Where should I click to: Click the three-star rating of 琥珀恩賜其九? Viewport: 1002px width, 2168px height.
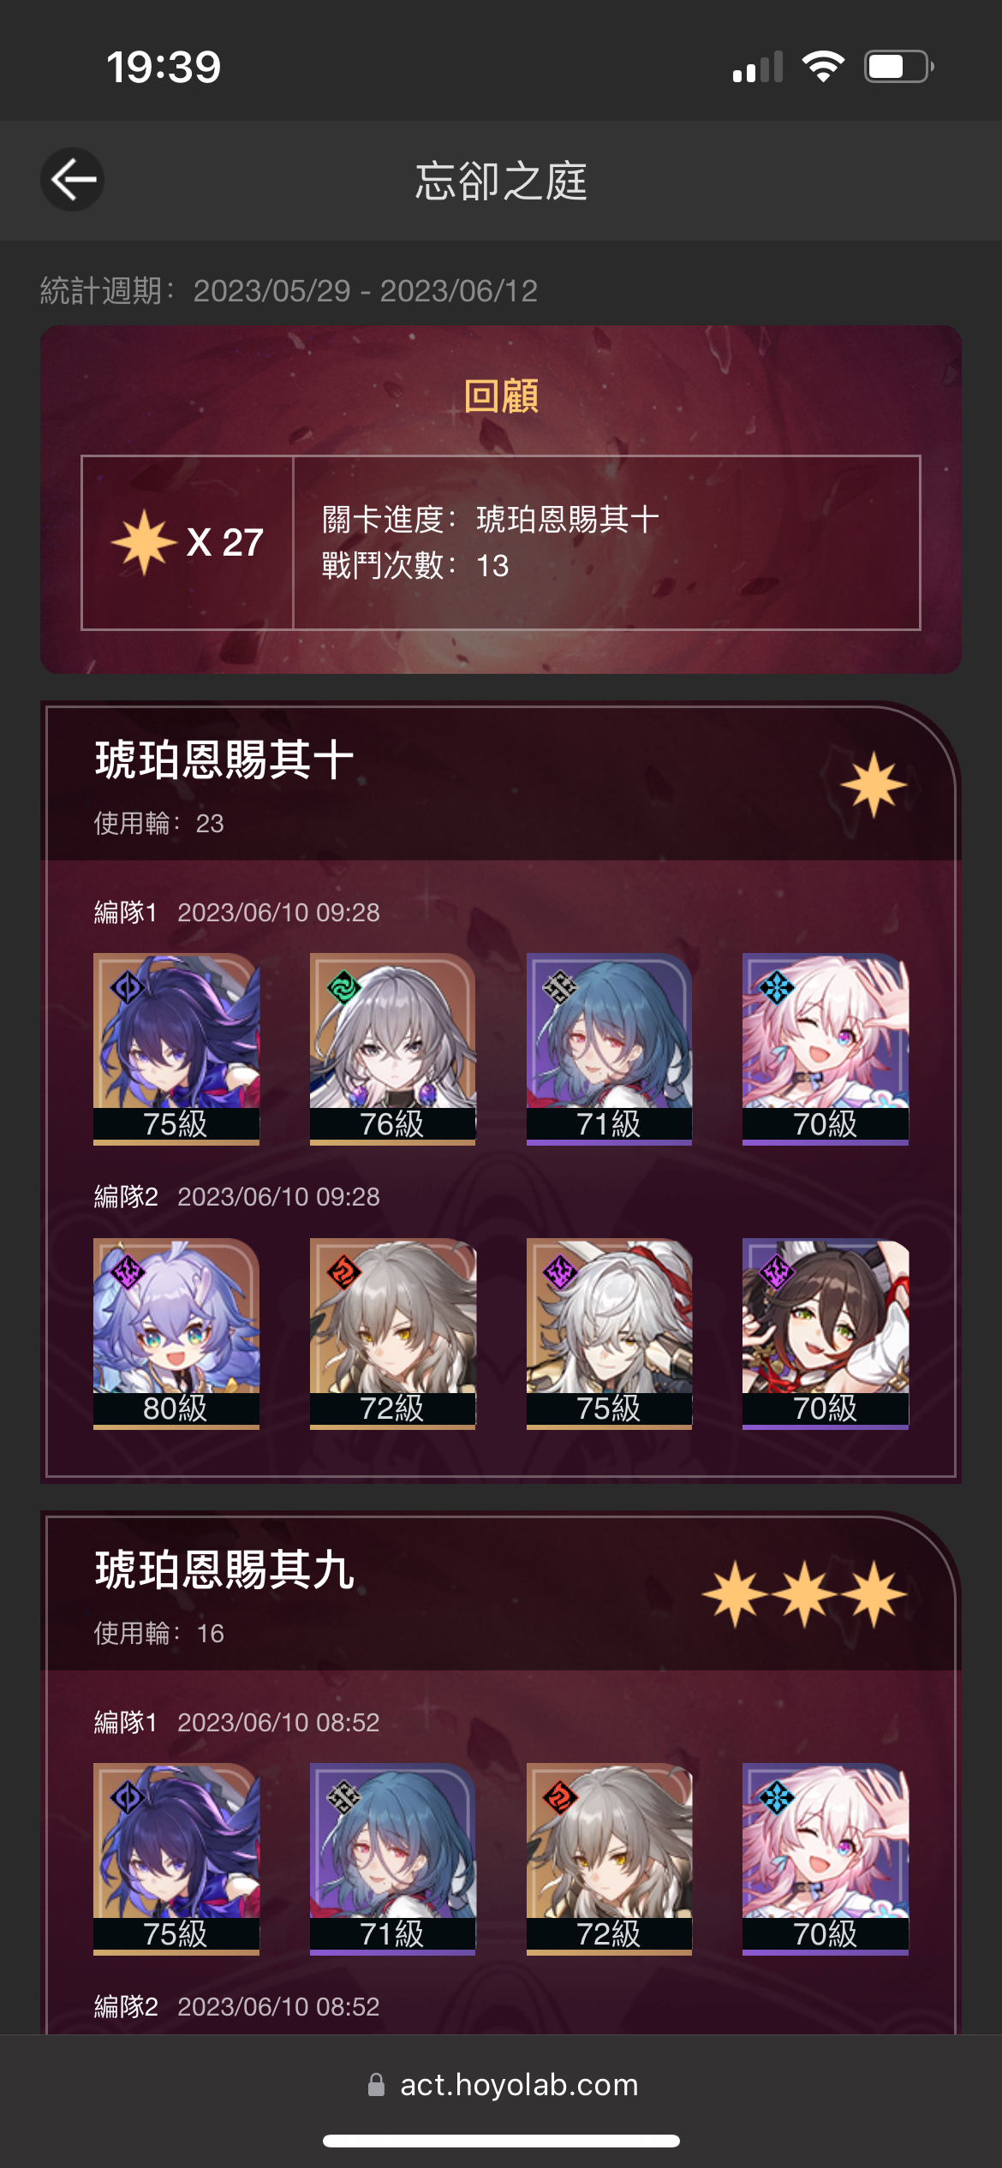click(804, 1594)
